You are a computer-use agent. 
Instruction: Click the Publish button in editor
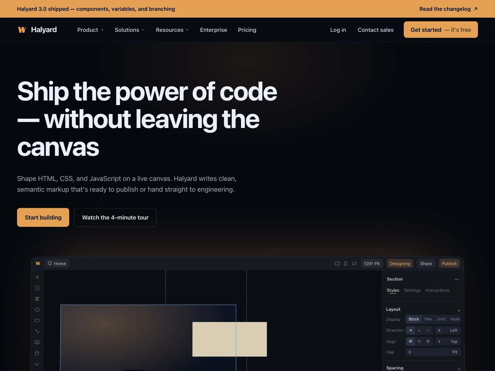449,263
